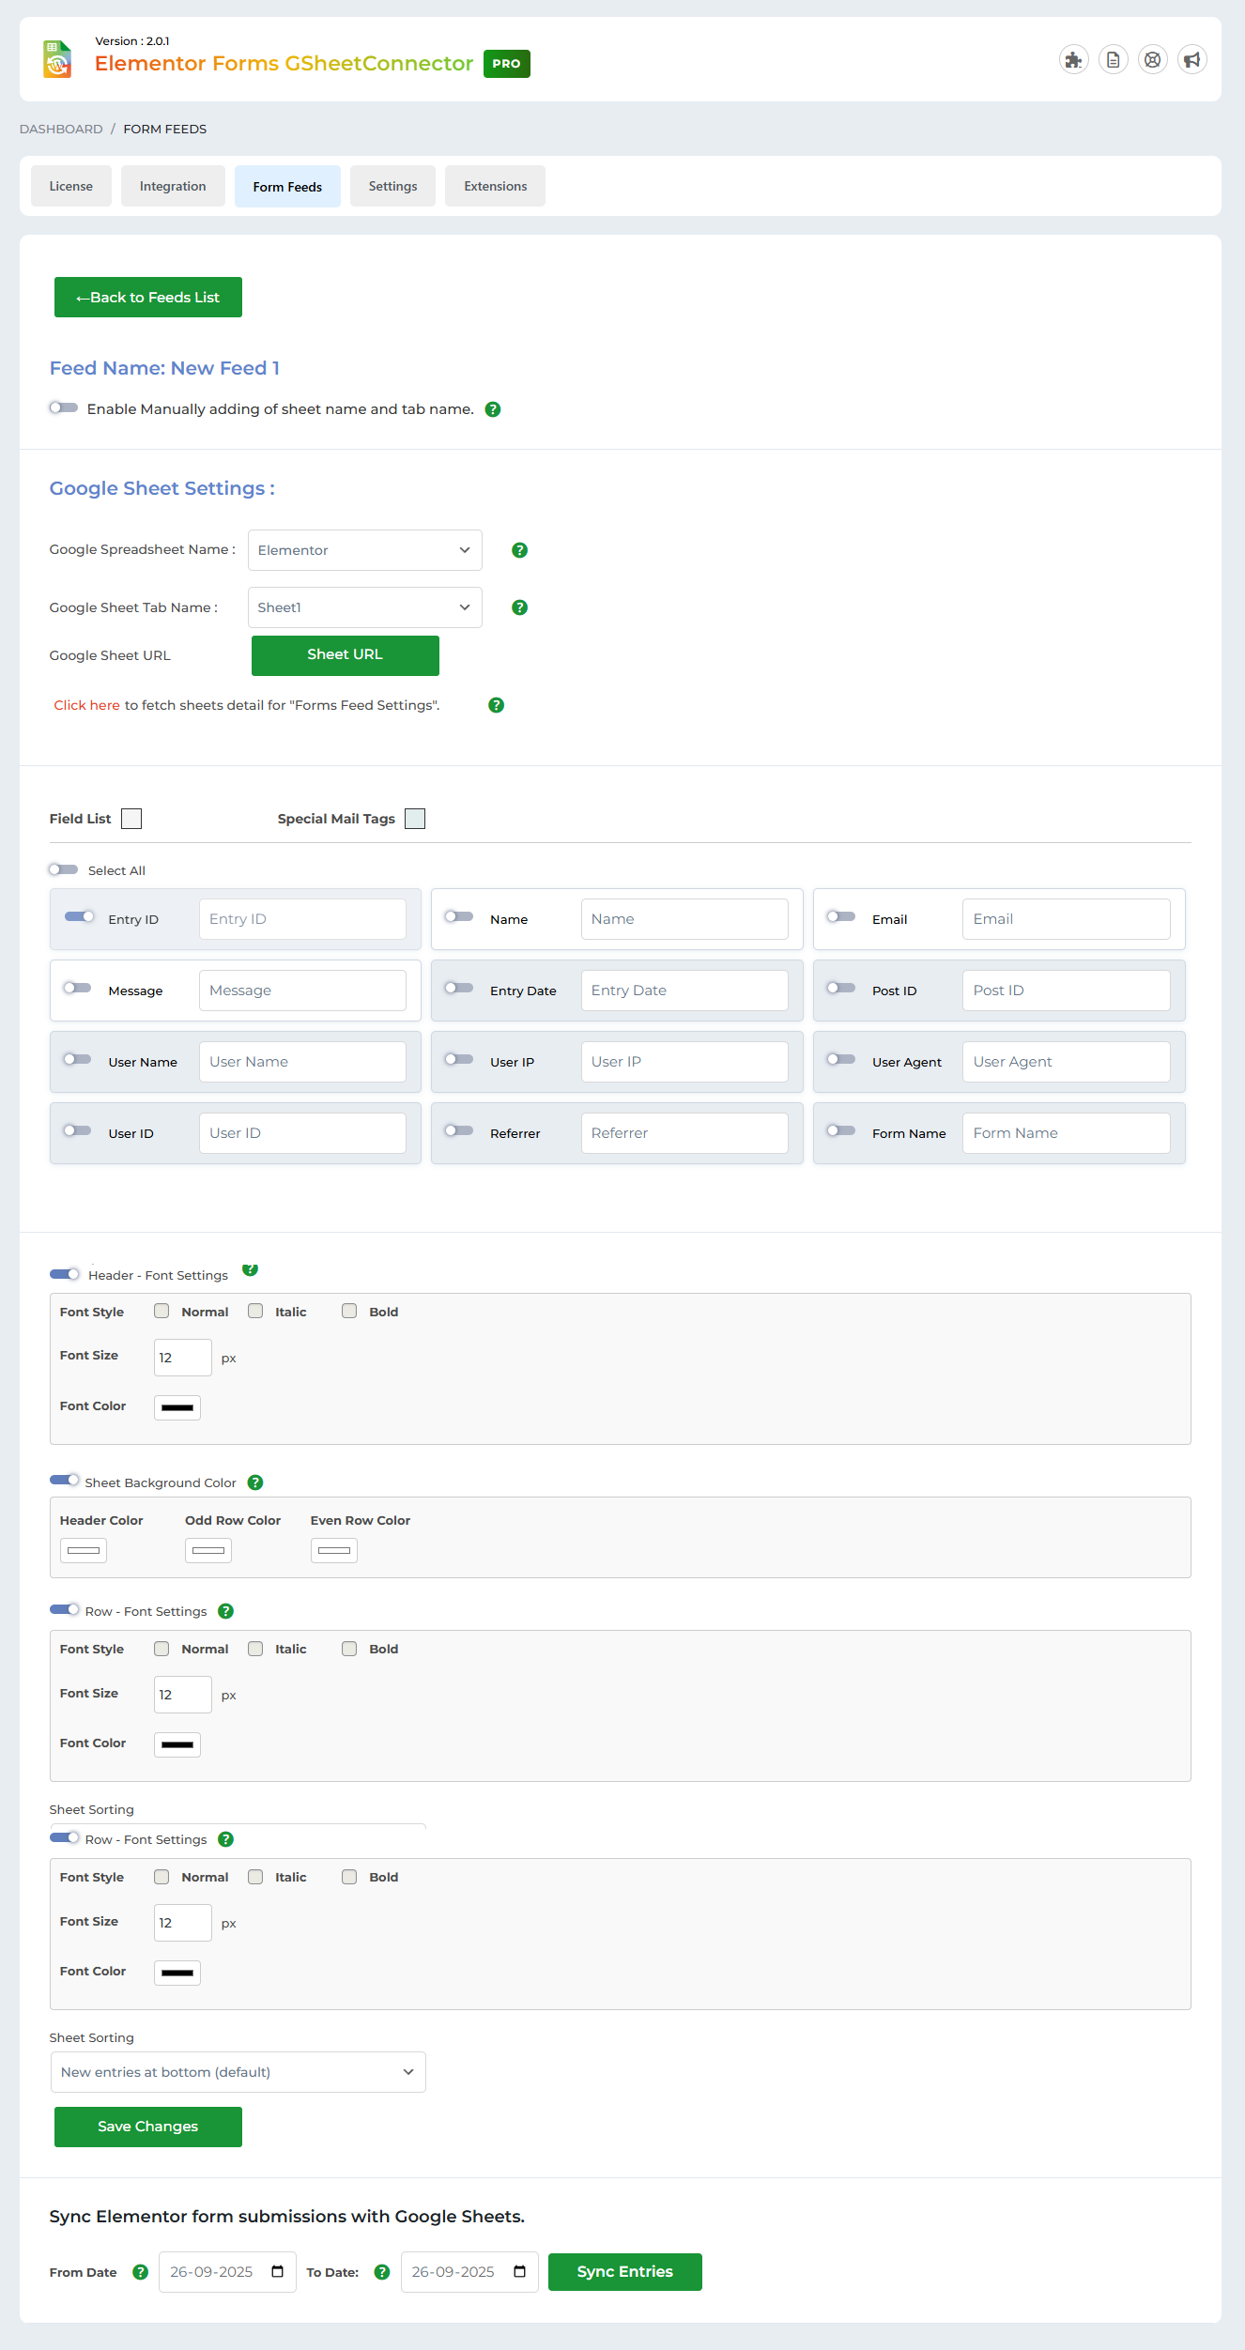The height and width of the screenshot is (2350, 1245).
Task: Check the Bold box in Header Font Settings
Action: pyautogui.click(x=349, y=1312)
